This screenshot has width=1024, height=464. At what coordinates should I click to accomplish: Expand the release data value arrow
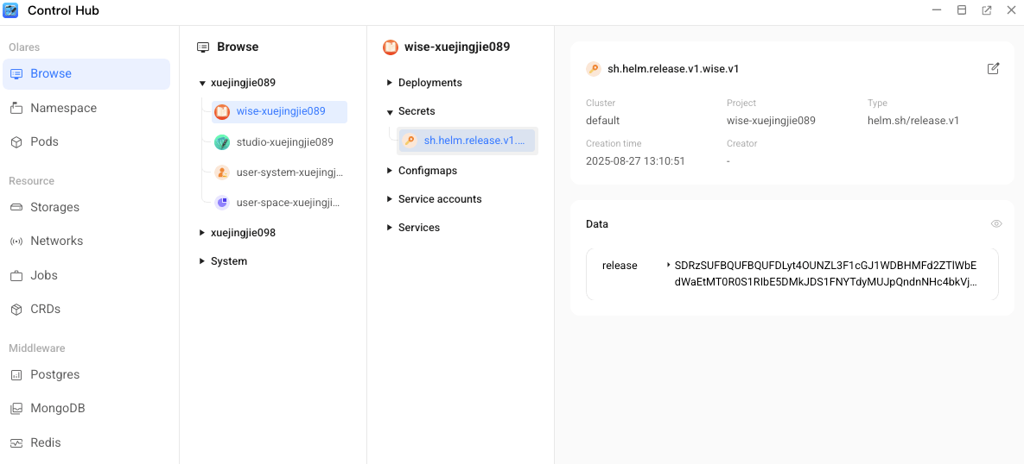668,266
